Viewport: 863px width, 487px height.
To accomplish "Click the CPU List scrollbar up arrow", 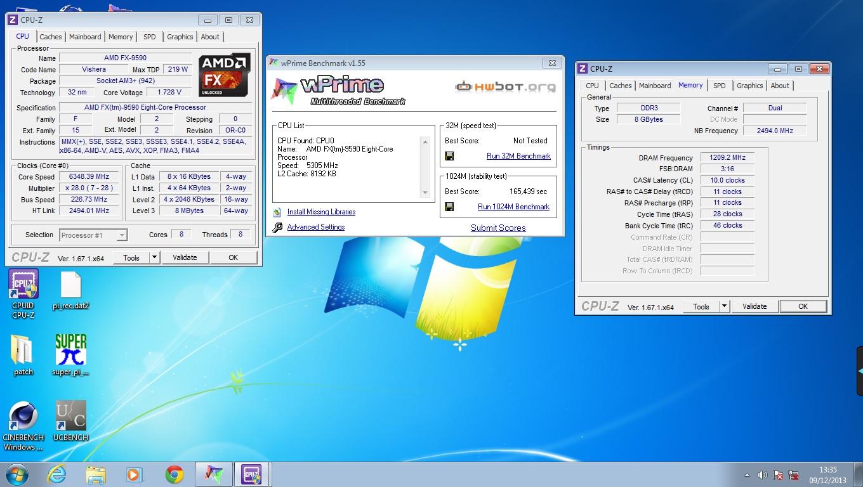I will pos(425,141).
